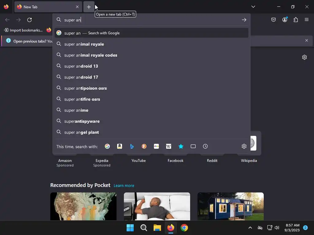314x235 pixels.
Task: Search this time with DuckDuckGo icon
Action: click(x=144, y=146)
